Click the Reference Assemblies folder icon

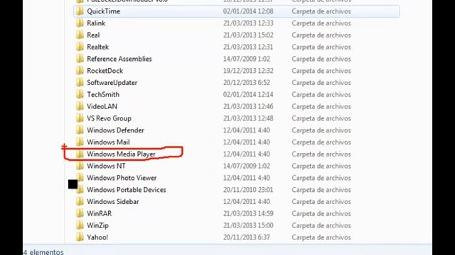tap(80, 59)
